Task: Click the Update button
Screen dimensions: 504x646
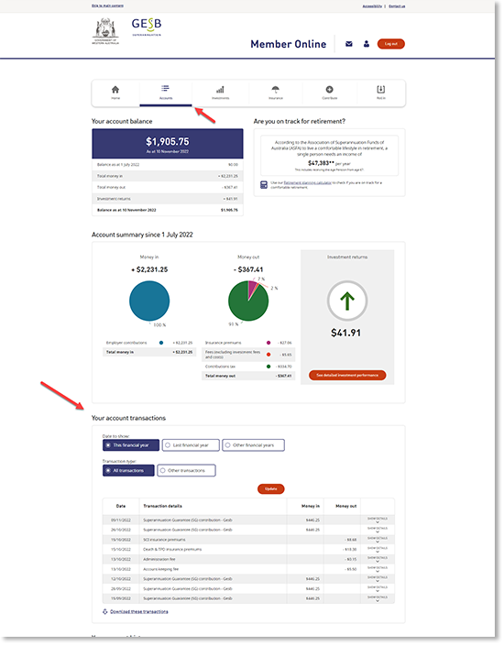Action: tap(271, 490)
